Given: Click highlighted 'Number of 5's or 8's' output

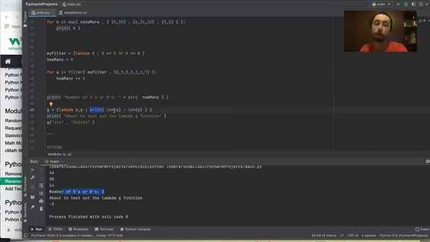Looking at the screenshot, I should 83,192.
